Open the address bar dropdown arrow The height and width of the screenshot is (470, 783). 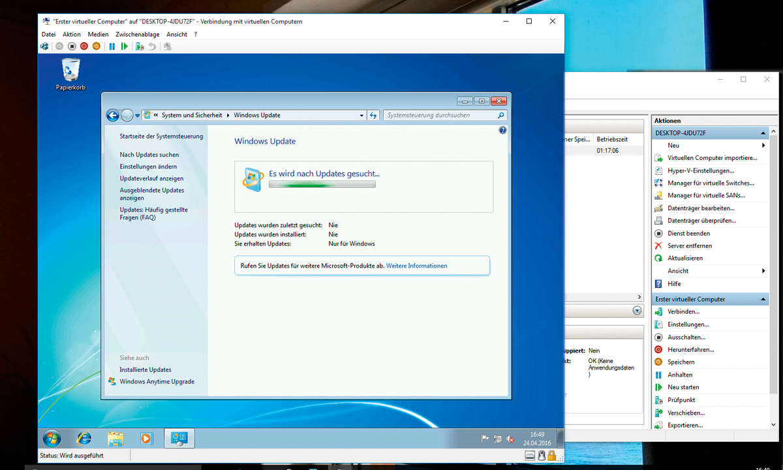[362, 115]
